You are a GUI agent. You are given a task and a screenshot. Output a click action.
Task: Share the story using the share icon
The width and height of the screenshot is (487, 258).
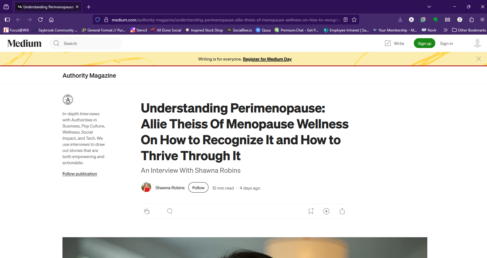click(342, 211)
